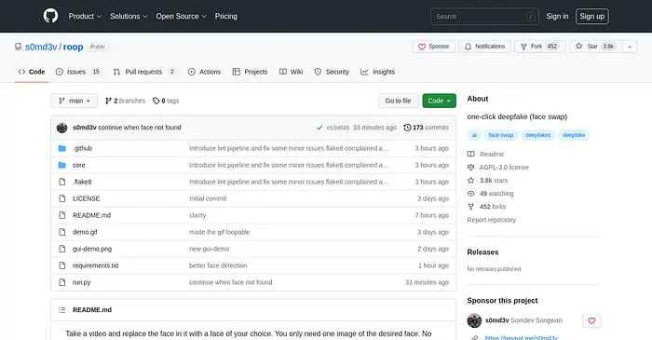The height and width of the screenshot is (340, 652).
Task: Click the README table of contents icon
Action: [62, 309]
